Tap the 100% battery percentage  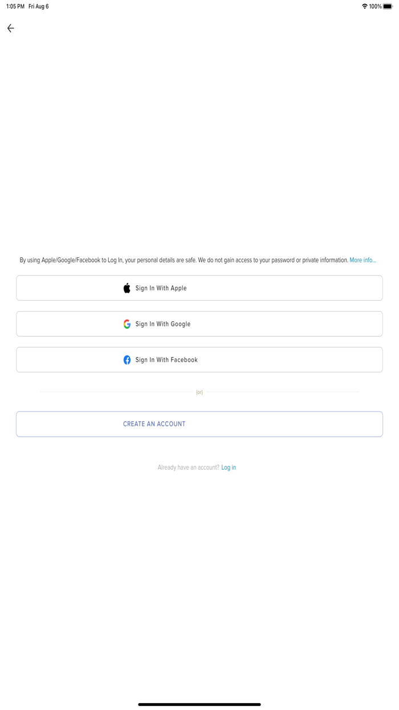click(x=375, y=6)
